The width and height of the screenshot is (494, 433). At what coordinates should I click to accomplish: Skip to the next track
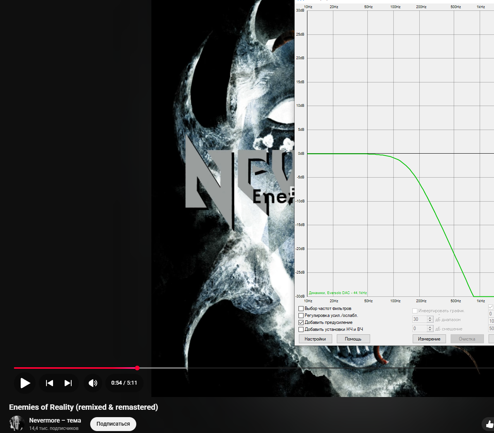(68, 383)
